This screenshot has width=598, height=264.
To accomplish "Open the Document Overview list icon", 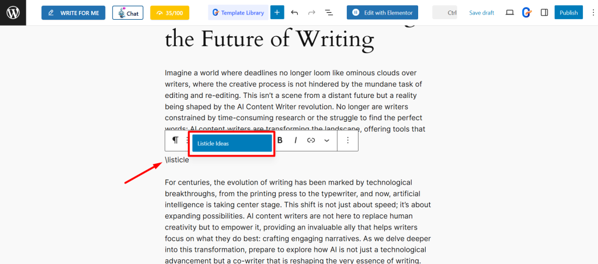I will click(329, 12).
